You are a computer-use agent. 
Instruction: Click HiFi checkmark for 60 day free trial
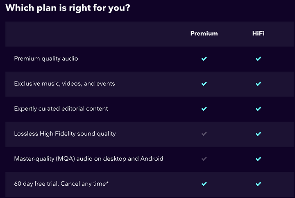258,184
